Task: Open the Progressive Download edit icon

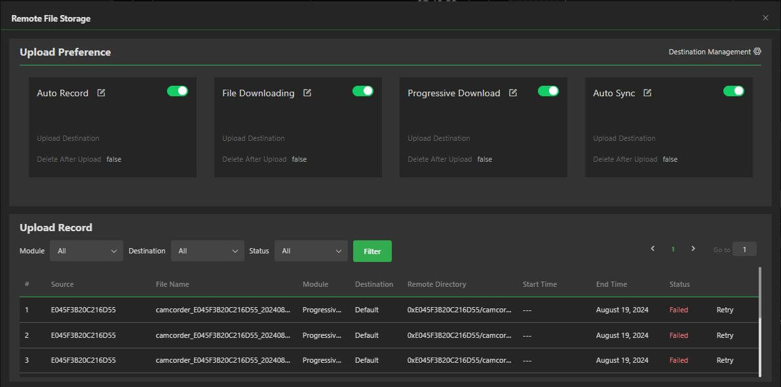Action: pyautogui.click(x=512, y=92)
